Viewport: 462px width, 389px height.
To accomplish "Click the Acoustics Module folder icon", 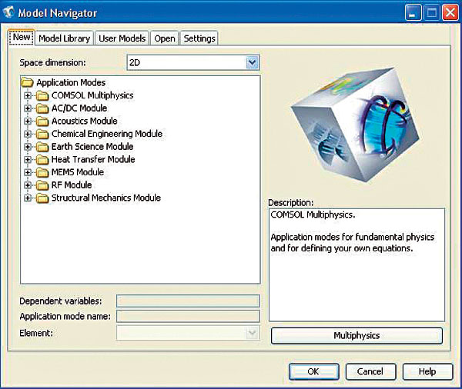I will pyautogui.click(x=42, y=121).
